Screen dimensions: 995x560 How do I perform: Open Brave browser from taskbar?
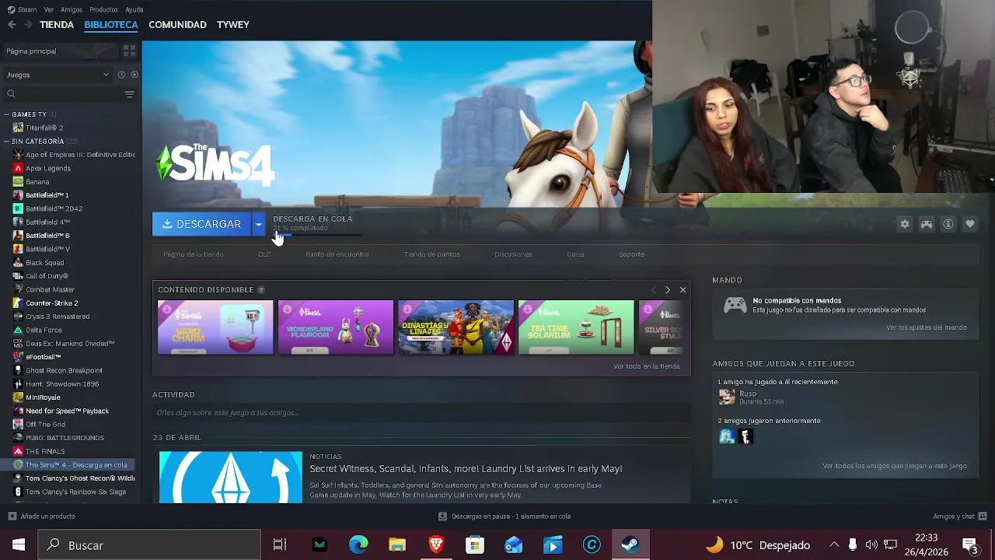click(x=436, y=545)
